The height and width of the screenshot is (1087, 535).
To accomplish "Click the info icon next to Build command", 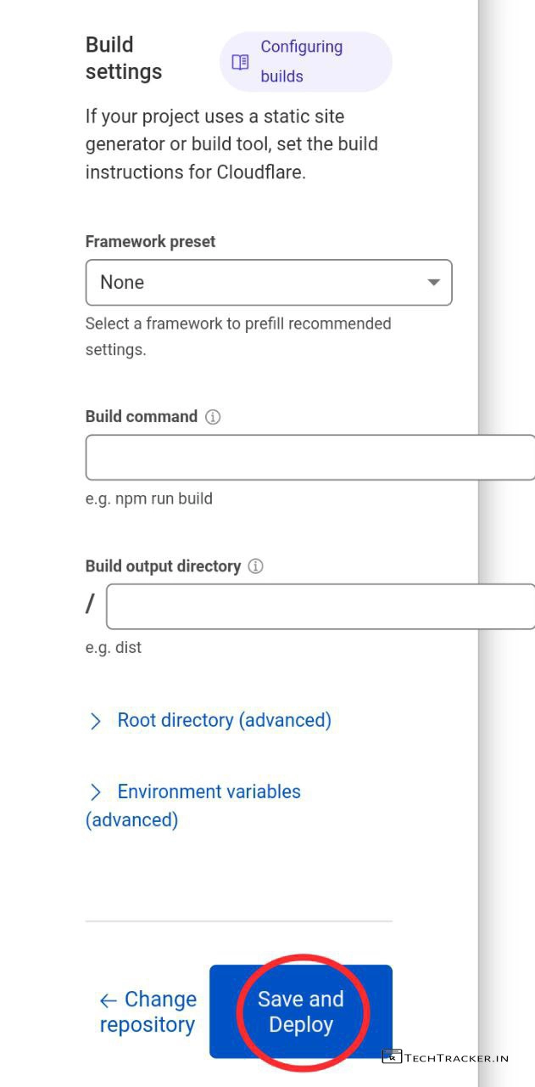I will (213, 417).
